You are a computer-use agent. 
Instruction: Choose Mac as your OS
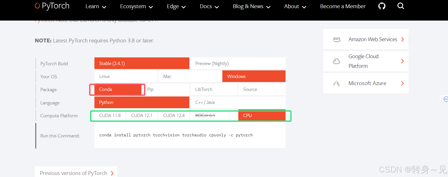[x=190, y=76]
